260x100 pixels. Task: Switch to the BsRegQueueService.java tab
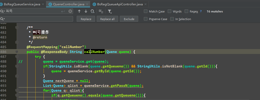click(22, 4)
